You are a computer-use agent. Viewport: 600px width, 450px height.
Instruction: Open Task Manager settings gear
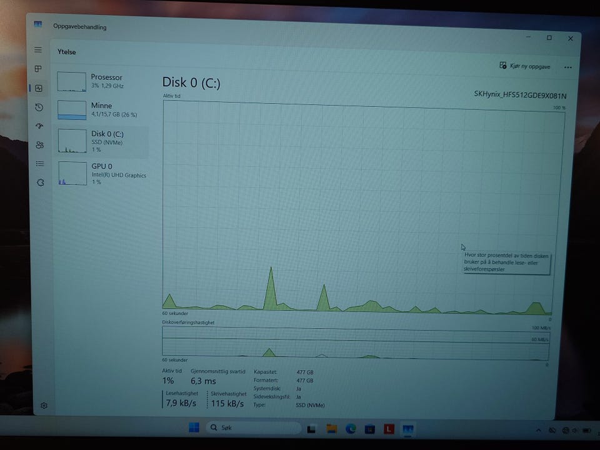(44, 405)
